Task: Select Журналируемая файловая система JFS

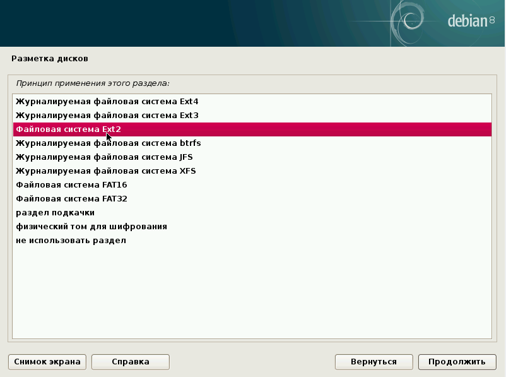Action: point(104,157)
